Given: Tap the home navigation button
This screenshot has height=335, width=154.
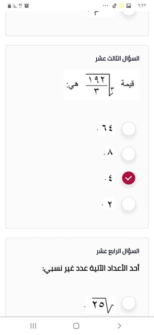Looking at the screenshot, I should pos(76,326).
